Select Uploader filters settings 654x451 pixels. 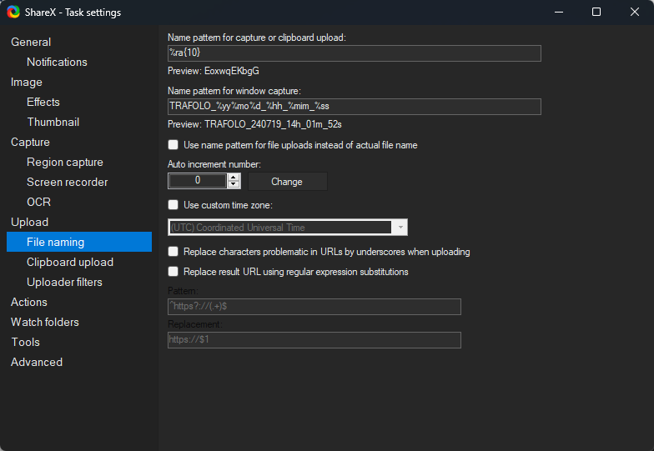coord(64,282)
